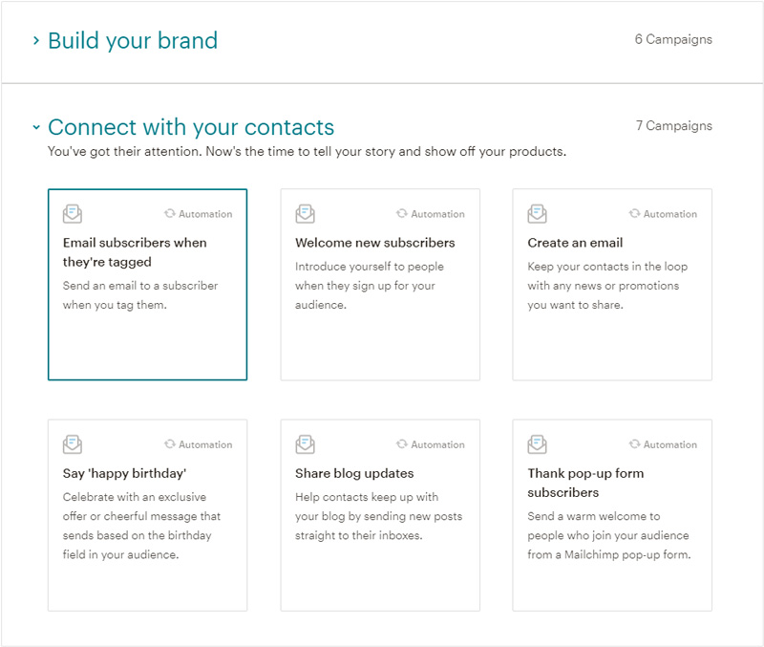The width and height of the screenshot is (764, 647).
Task: Click envelope icon on 'Welcome new subscribers' card
Action: click(x=305, y=214)
